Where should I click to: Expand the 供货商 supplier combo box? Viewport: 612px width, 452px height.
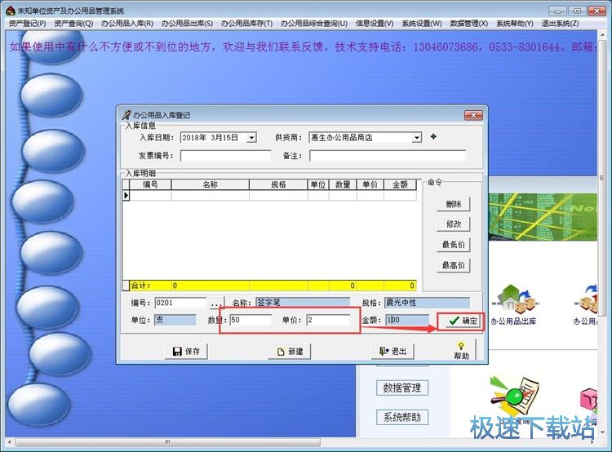(x=417, y=137)
